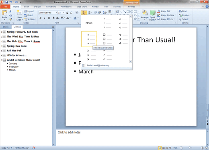Choose None in bullet gallery
This screenshot has width=209, height=150.
(x=89, y=23)
